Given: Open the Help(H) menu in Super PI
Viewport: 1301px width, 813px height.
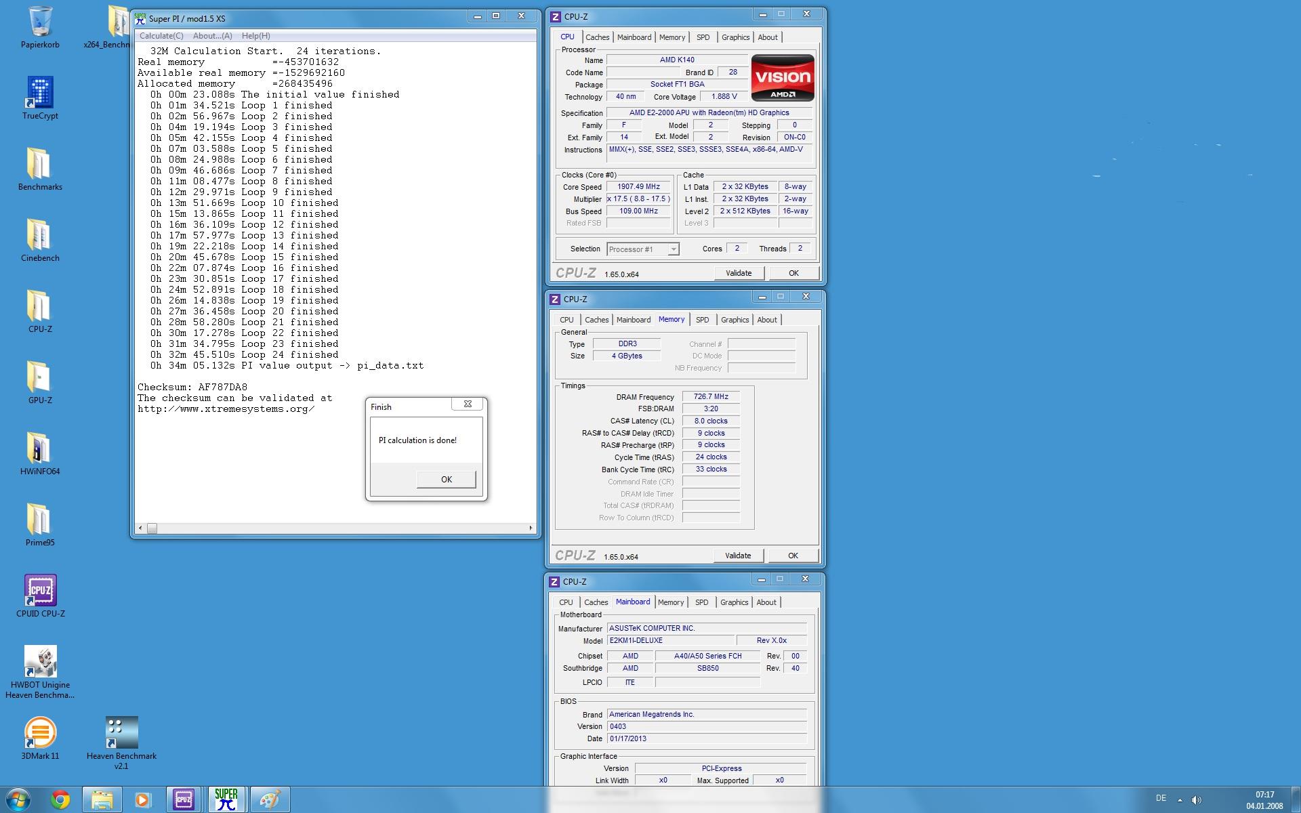Looking at the screenshot, I should (256, 36).
